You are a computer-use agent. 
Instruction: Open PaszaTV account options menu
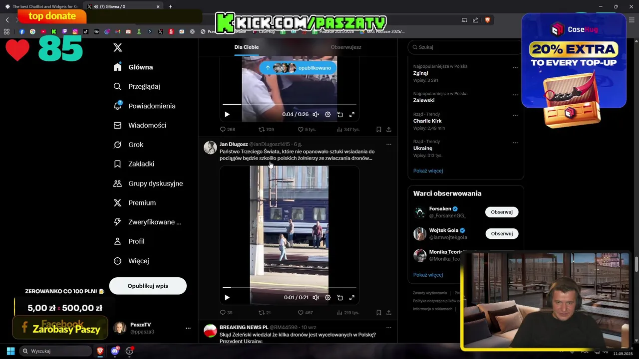(x=188, y=328)
